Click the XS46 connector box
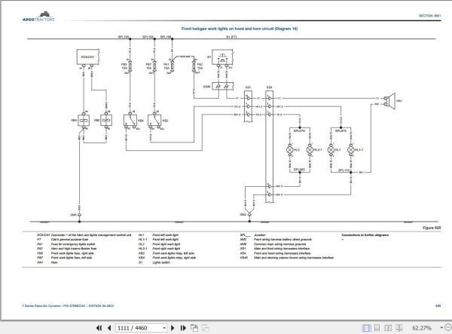The image size is (452, 334). 222,86
